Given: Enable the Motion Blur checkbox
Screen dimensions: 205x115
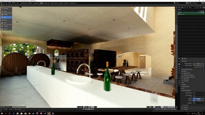Looking at the screenshot, I should coord(183,79).
